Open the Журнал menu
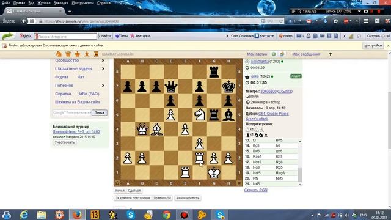This screenshot has width=391, height=220. tap(44, 3)
